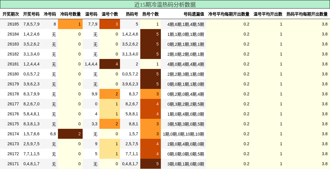Select period cell 26171

pos(13,164)
